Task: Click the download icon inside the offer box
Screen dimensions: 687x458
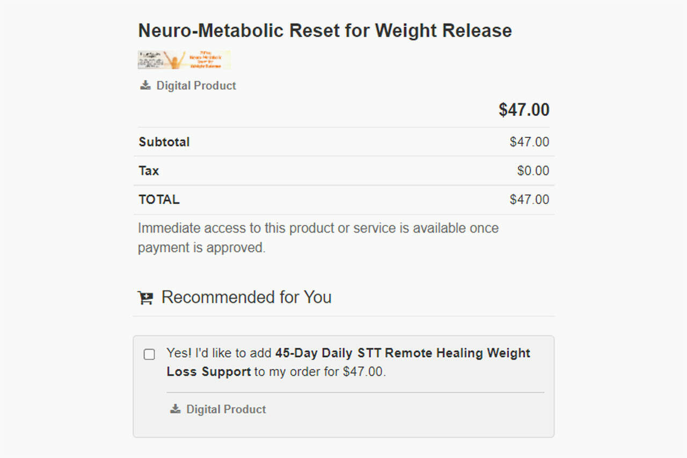Action: (x=175, y=409)
